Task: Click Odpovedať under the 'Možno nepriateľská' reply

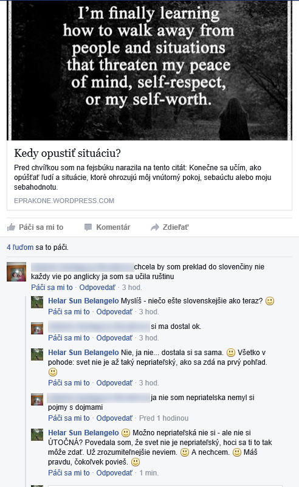Action: pyautogui.click(x=114, y=473)
